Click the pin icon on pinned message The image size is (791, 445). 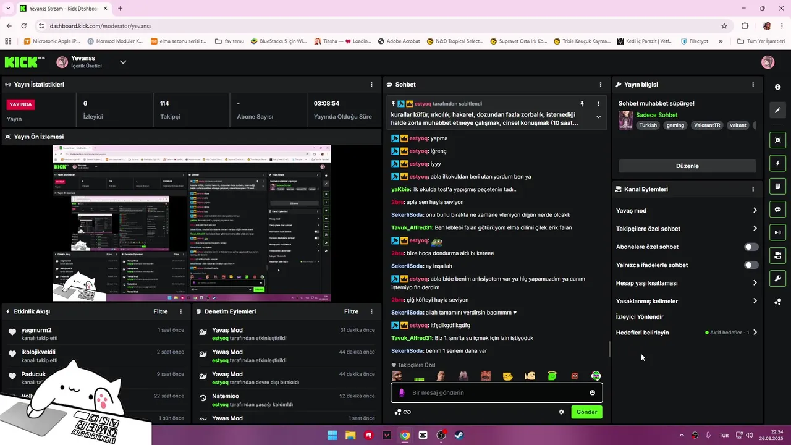click(582, 104)
